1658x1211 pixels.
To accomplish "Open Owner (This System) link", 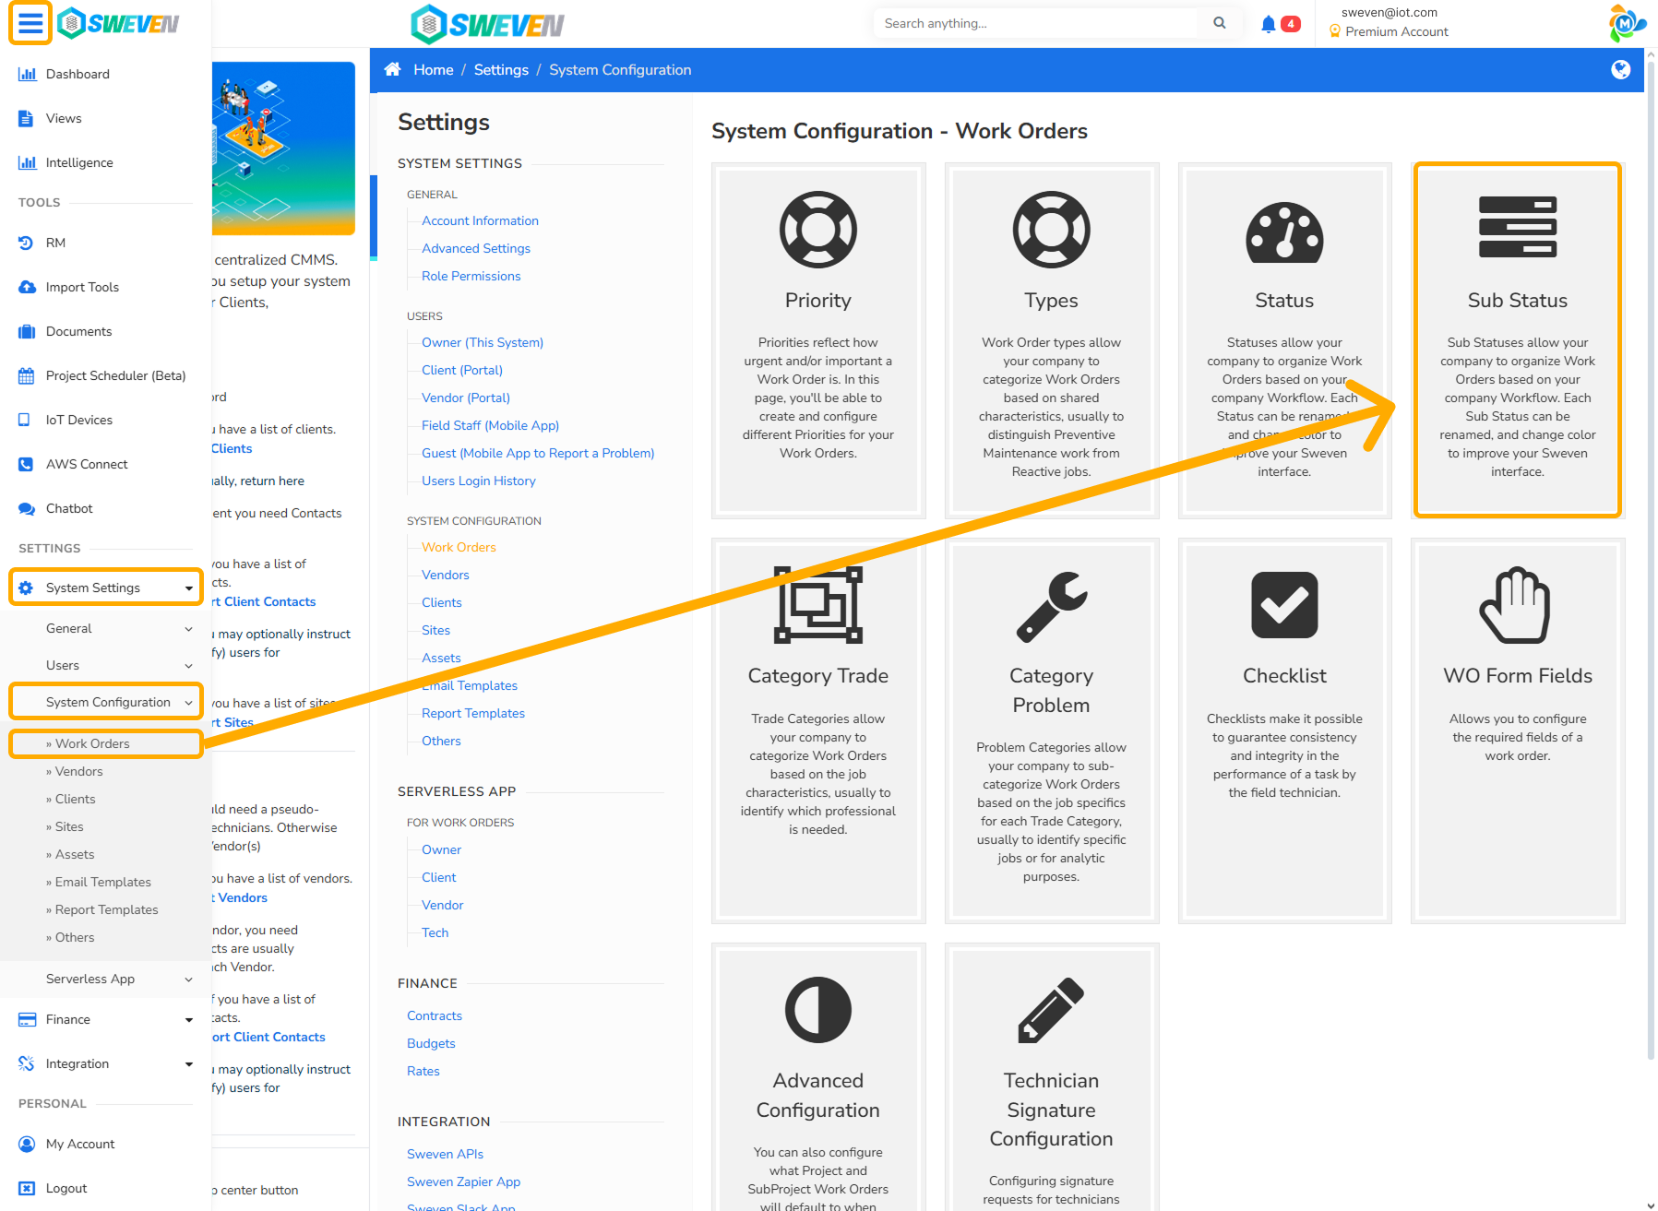I will 483,342.
